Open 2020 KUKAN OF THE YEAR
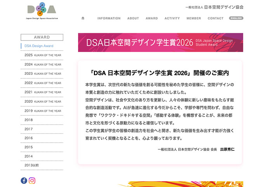Viewport: 264px width, 187px height. click(43, 102)
